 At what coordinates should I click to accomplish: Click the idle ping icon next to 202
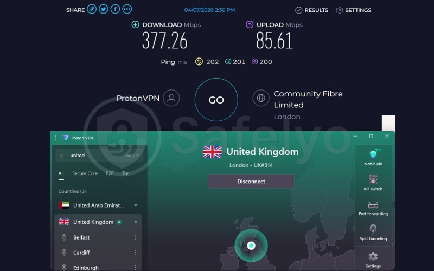199,61
